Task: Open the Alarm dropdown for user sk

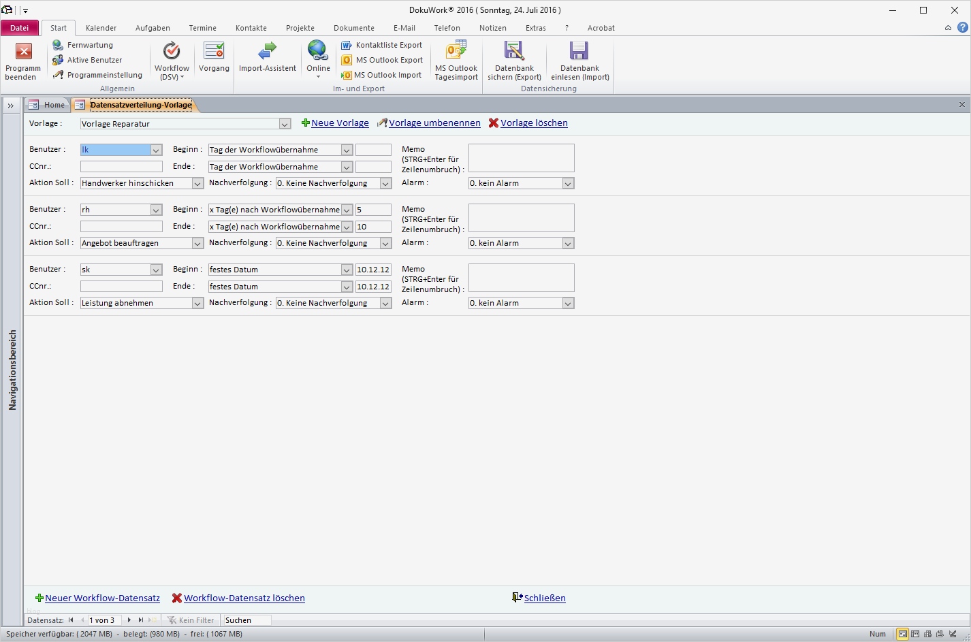Action: [568, 303]
